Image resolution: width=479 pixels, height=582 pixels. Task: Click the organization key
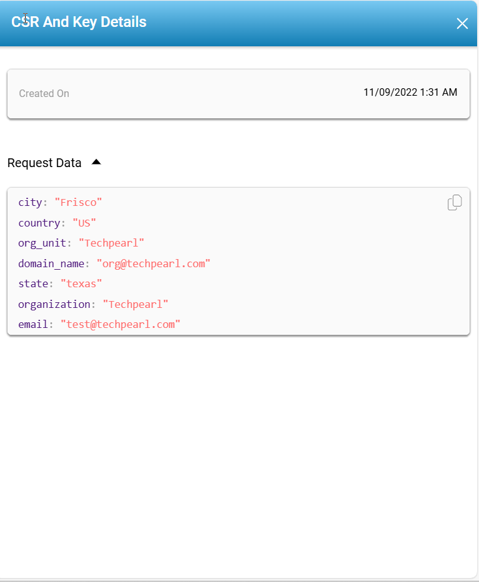pos(54,304)
